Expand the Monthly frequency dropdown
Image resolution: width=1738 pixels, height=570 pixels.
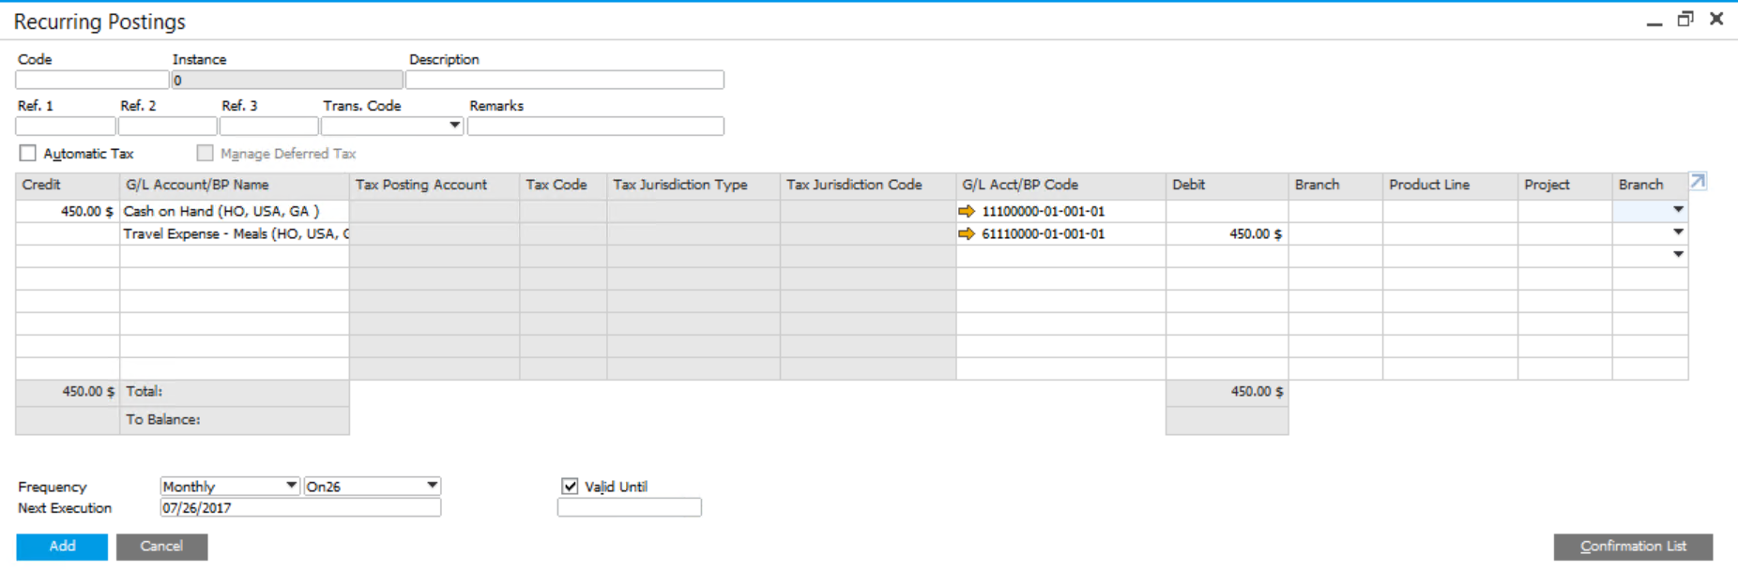[291, 486]
